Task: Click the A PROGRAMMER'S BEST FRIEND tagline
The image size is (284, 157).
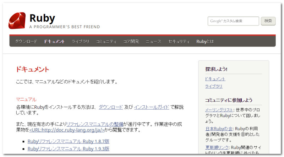Action: point(65,27)
